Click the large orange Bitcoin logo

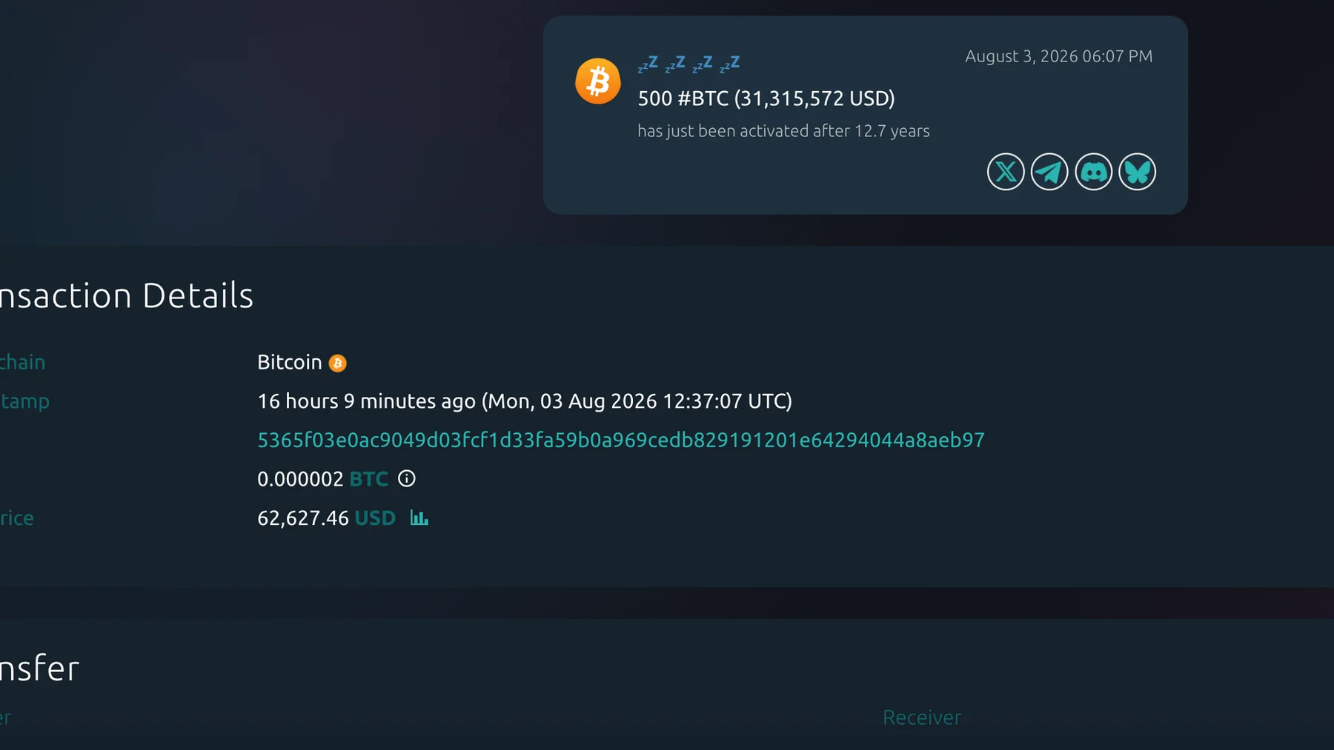[598, 81]
